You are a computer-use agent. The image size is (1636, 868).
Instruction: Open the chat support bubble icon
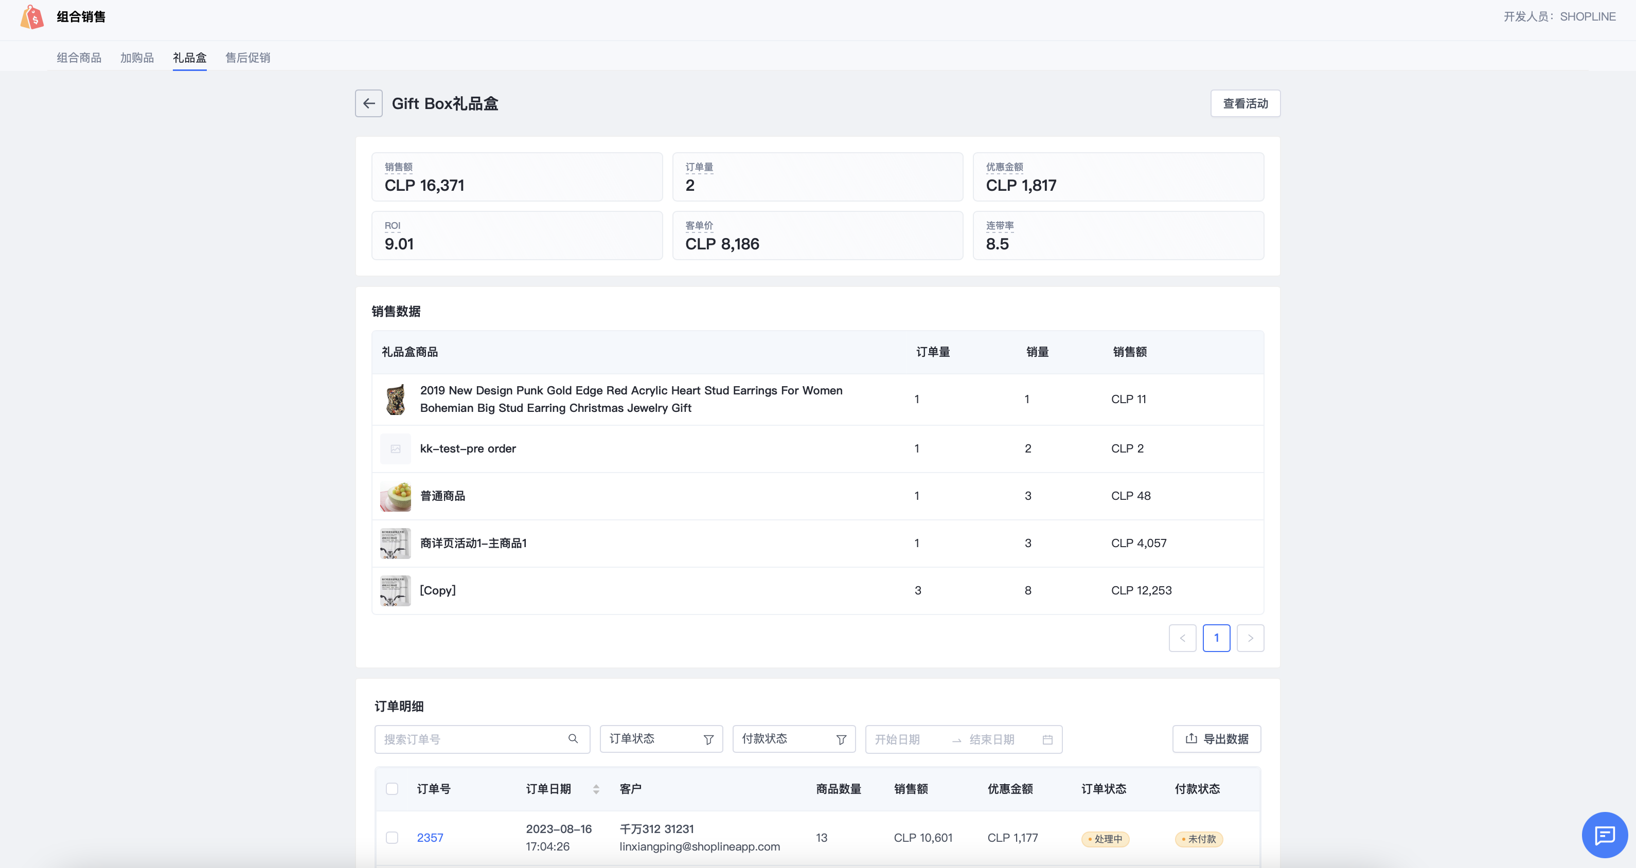click(1604, 835)
